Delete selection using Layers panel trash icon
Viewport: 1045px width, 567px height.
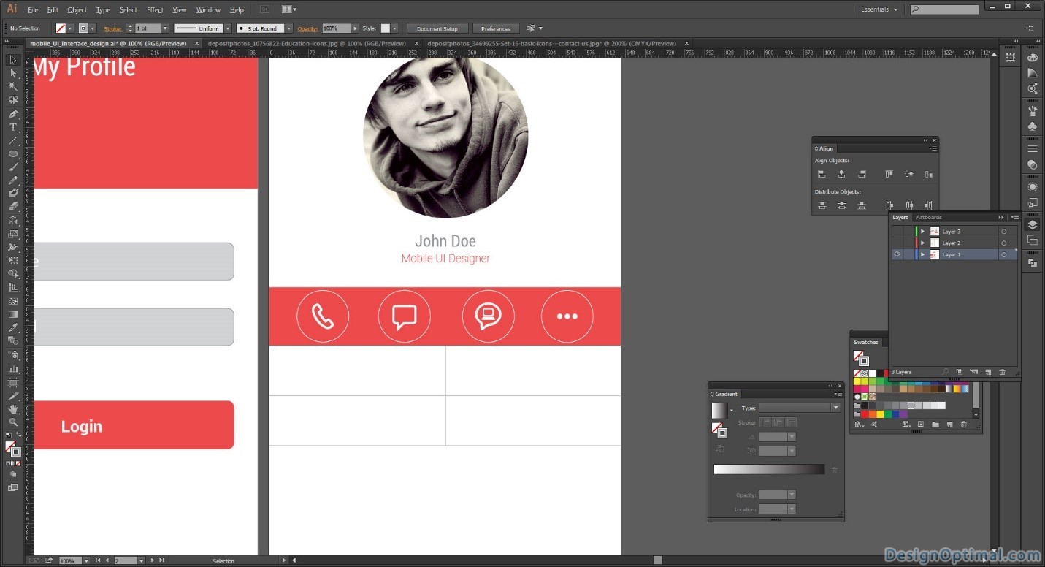pos(1002,372)
